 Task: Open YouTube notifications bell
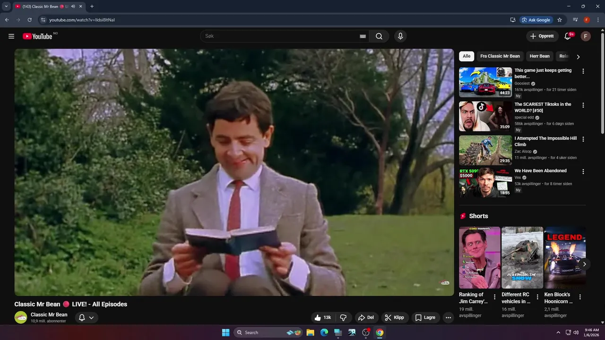(568, 36)
